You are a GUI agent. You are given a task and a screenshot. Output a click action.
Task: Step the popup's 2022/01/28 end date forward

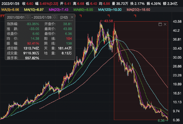coord(56,17)
